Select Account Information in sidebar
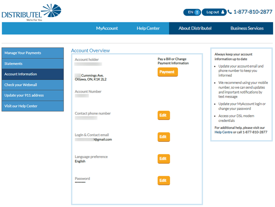Screen dimensions: 275x207 [33, 74]
